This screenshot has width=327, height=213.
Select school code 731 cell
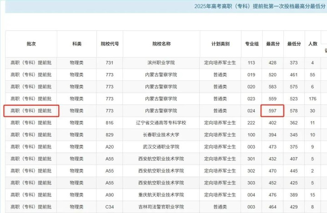[x=110, y=63]
